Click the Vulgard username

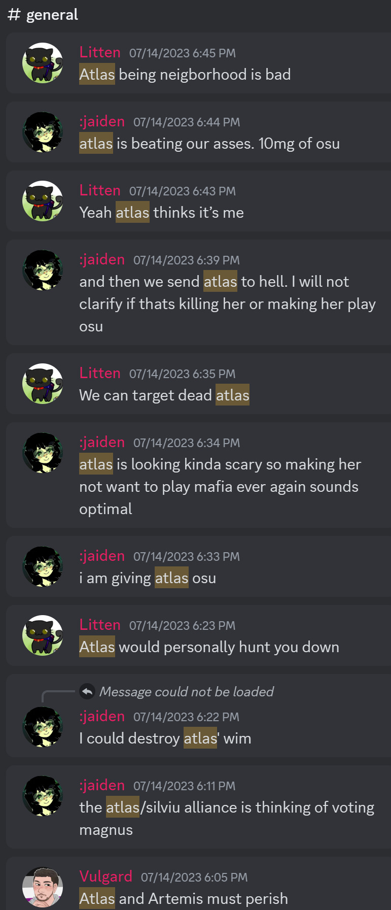[x=105, y=877]
